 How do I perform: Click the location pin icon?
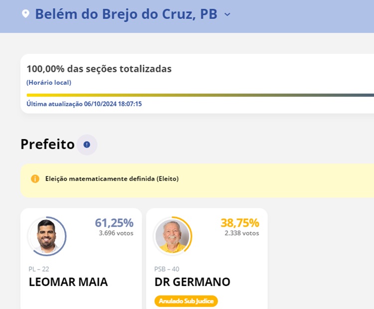(x=25, y=14)
